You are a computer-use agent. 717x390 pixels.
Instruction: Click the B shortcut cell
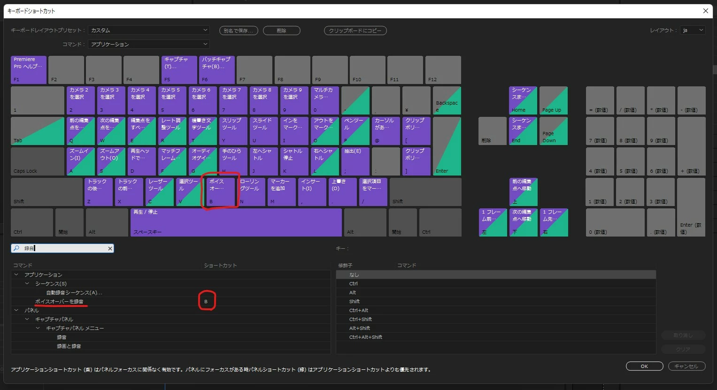[x=206, y=301]
